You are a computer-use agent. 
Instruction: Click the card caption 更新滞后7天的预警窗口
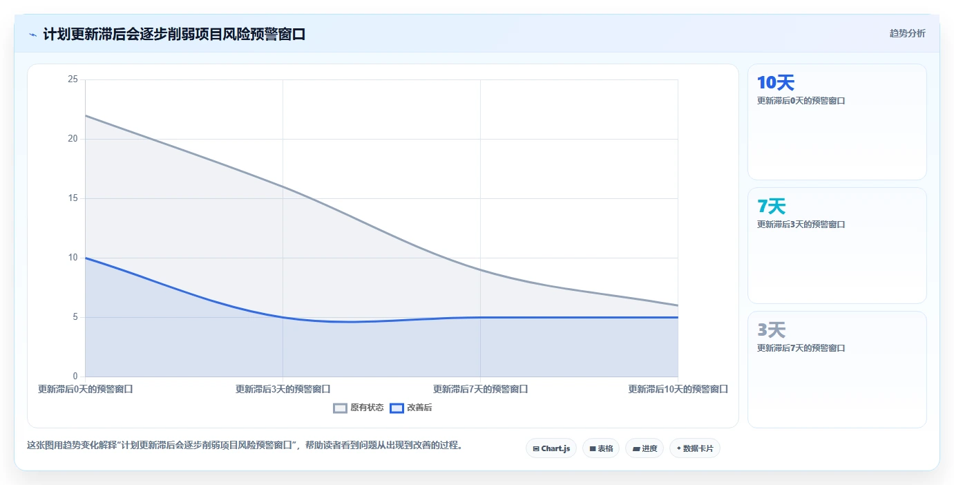coord(801,348)
